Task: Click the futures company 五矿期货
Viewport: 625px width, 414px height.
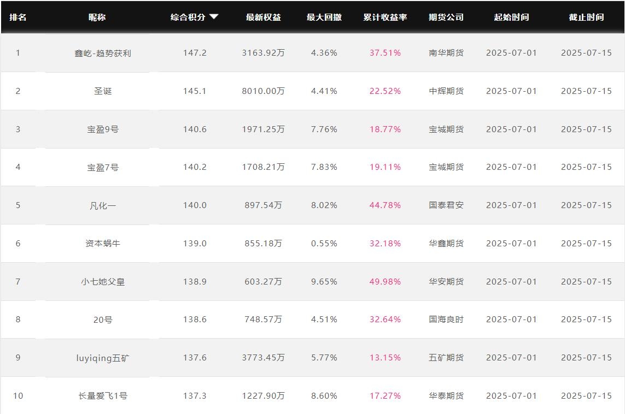Action: pos(446,358)
